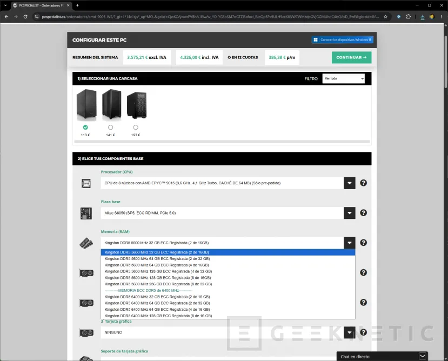The image size is (448, 361).
Task: Click the second case thumbnail priced 141 €
Action: coord(112,104)
